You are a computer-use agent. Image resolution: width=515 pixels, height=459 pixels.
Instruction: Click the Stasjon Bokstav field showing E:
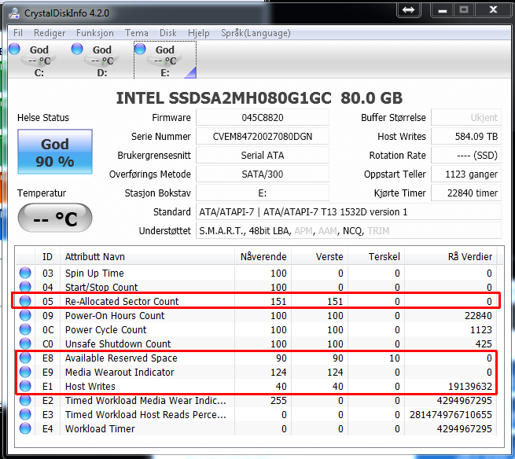(x=263, y=193)
